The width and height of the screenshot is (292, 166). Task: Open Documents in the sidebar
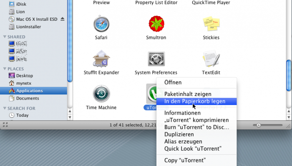pyautogui.click(x=24, y=98)
